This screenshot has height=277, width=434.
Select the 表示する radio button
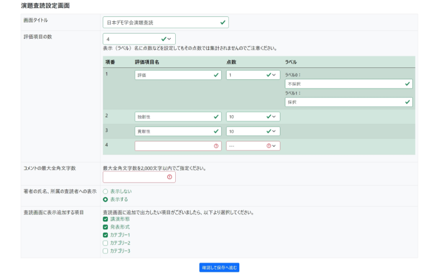(105, 199)
